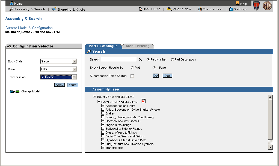Go to Home via house icon
This screenshot has width=279, height=166.
pyautogui.click(x=11, y=3)
